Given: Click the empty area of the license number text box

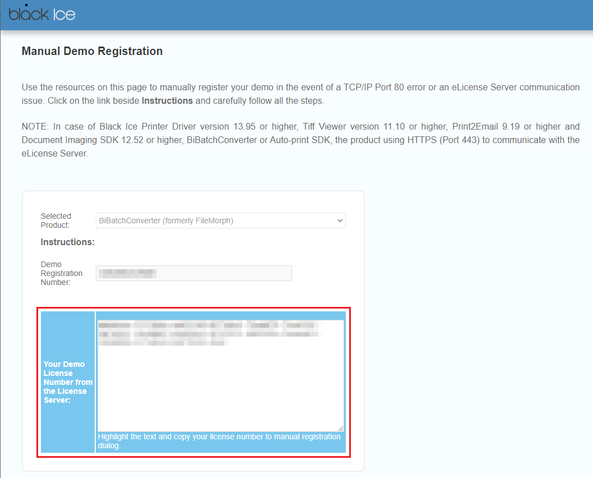Looking at the screenshot, I should click(x=221, y=387).
